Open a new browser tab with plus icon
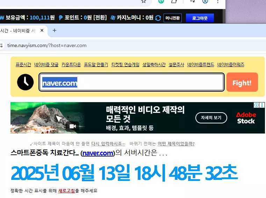Viewport: 266px width, 198px height. (x=55, y=30)
